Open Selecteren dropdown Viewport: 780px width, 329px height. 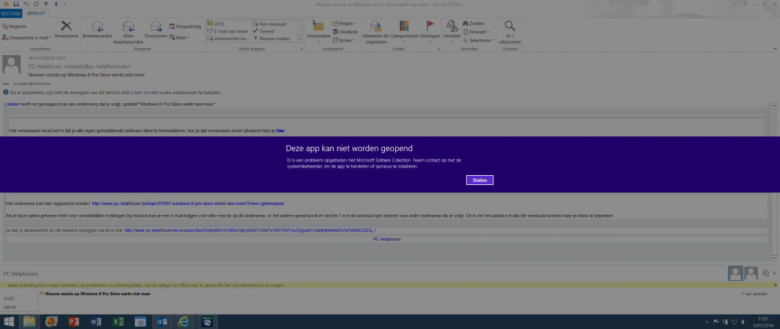(478, 40)
